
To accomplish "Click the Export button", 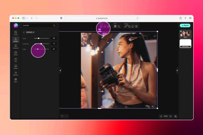I will point(185,25).
